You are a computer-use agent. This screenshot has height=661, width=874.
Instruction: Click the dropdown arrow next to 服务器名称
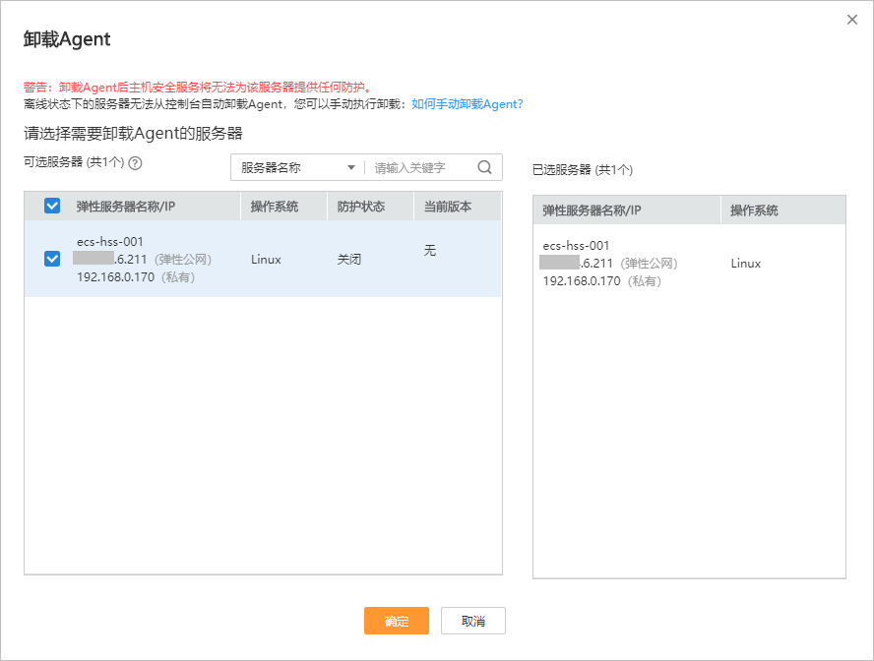click(x=351, y=167)
